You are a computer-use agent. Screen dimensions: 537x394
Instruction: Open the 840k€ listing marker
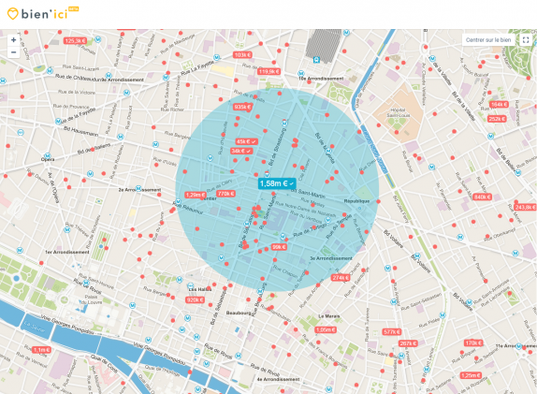(x=482, y=197)
